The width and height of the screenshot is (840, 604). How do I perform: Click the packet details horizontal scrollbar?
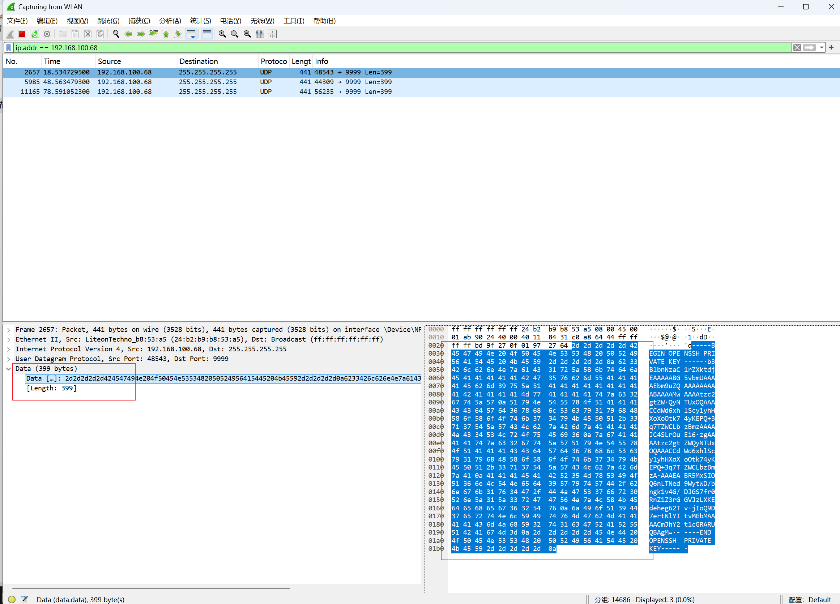click(x=151, y=588)
